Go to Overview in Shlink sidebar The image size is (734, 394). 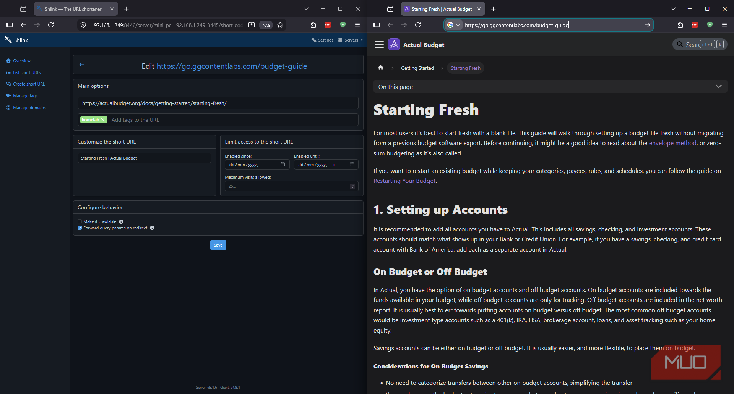18,61
